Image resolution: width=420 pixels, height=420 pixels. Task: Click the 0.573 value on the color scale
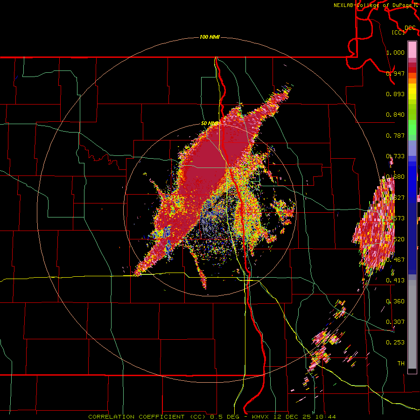click(x=395, y=218)
